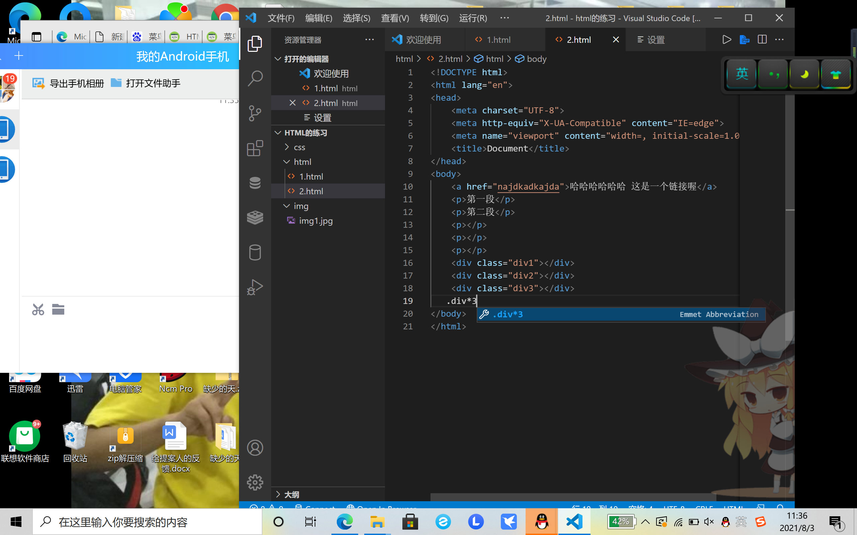Collapse the HTML的练习 folder section
857x535 pixels.
(x=278, y=133)
